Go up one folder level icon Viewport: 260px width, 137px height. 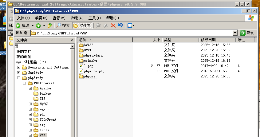(49, 25)
